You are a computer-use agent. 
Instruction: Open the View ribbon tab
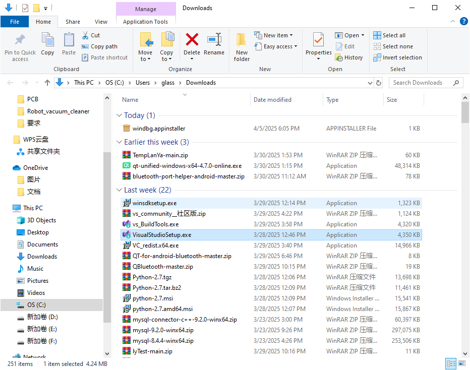101,22
